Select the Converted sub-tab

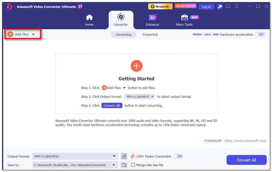click(x=150, y=35)
